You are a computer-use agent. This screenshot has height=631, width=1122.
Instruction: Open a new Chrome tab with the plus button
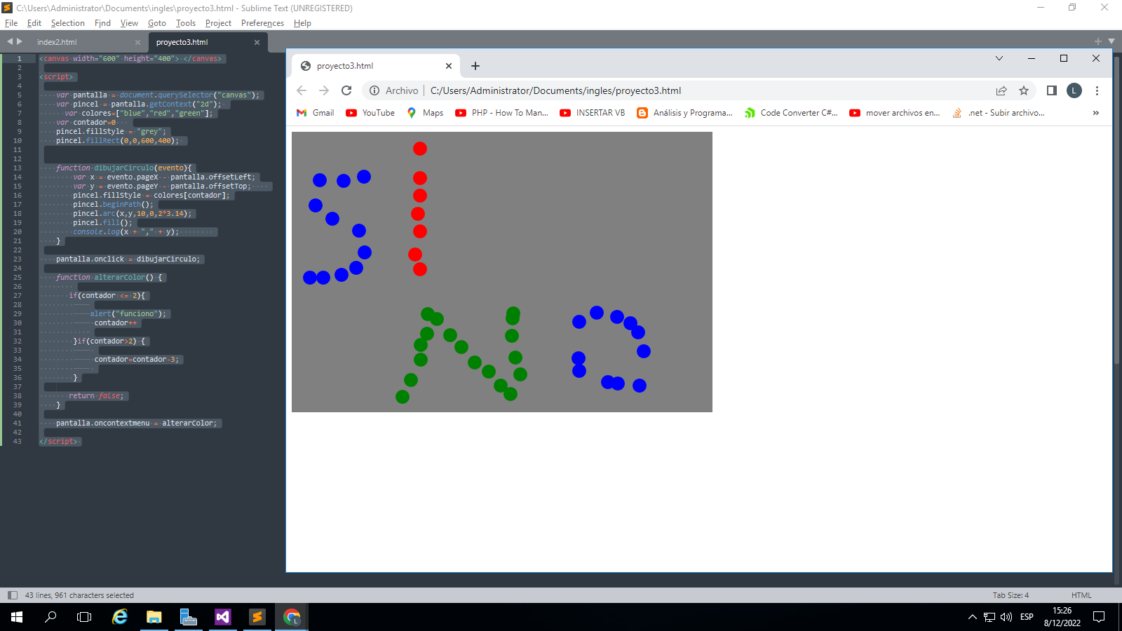[475, 66]
